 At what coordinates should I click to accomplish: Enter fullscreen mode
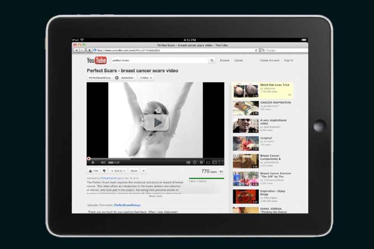pyautogui.click(x=221, y=162)
